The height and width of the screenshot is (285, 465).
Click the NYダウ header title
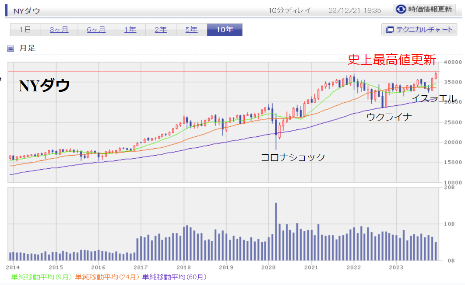coord(27,11)
